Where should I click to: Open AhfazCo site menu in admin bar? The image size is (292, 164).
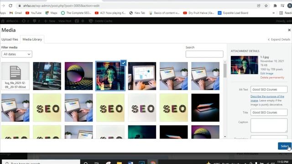10,21
